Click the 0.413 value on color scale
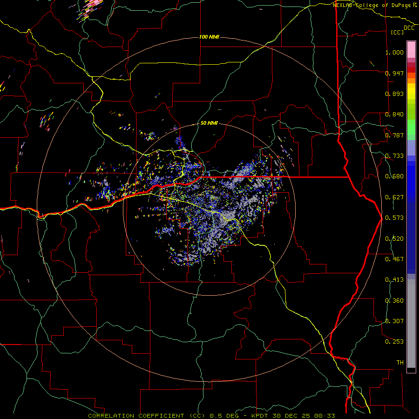 [394, 280]
